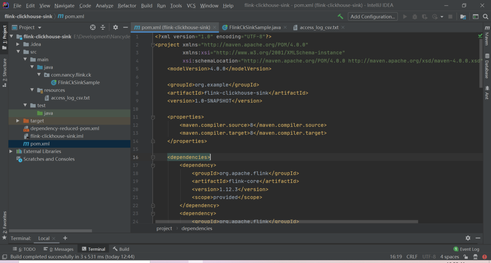Click the Project panel horizontal scrollbar

coord(50,231)
